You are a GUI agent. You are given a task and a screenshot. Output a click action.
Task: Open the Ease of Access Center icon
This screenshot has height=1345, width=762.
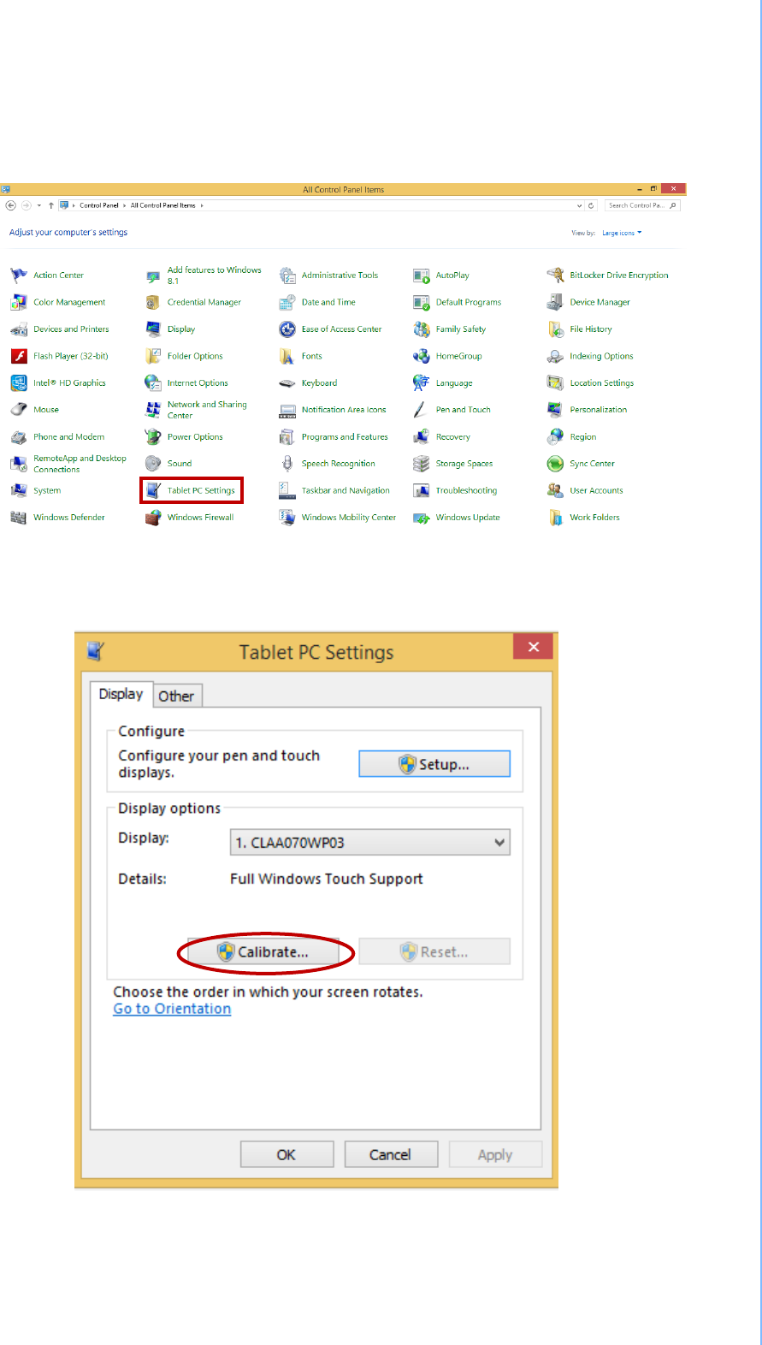coord(287,329)
